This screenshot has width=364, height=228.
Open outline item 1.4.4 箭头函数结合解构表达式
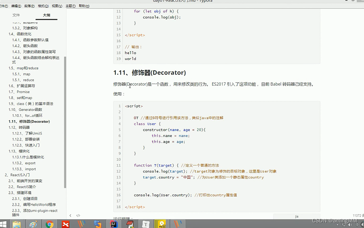coord(36,60)
